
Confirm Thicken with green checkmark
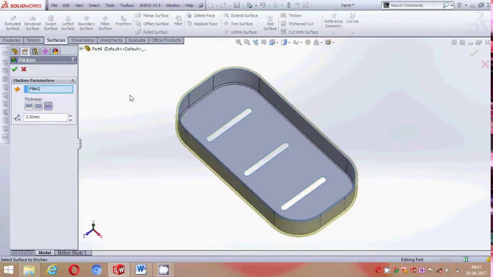15,69
